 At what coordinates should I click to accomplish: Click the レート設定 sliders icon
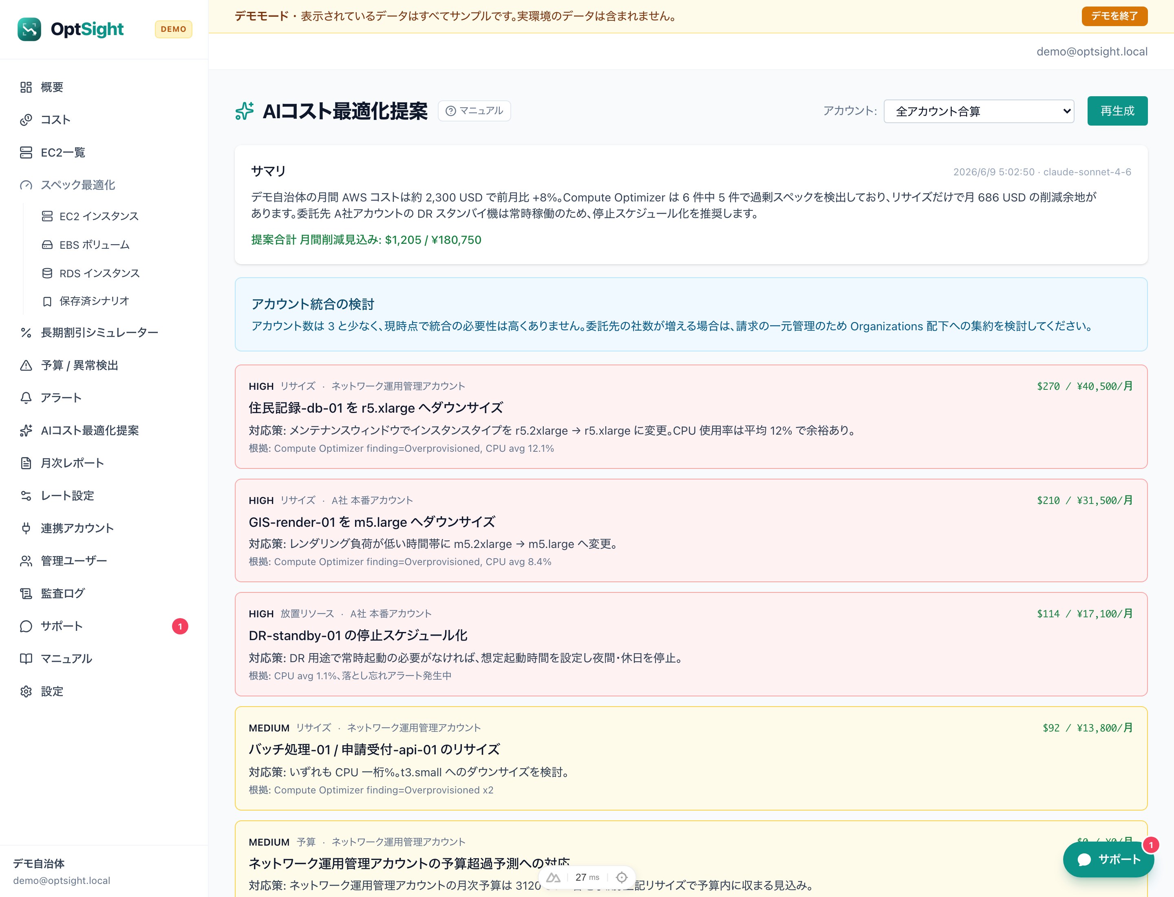point(26,495)
